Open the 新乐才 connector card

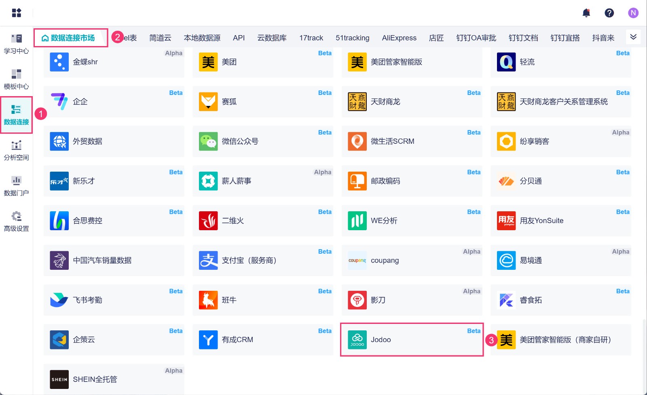tap(114, 181)
